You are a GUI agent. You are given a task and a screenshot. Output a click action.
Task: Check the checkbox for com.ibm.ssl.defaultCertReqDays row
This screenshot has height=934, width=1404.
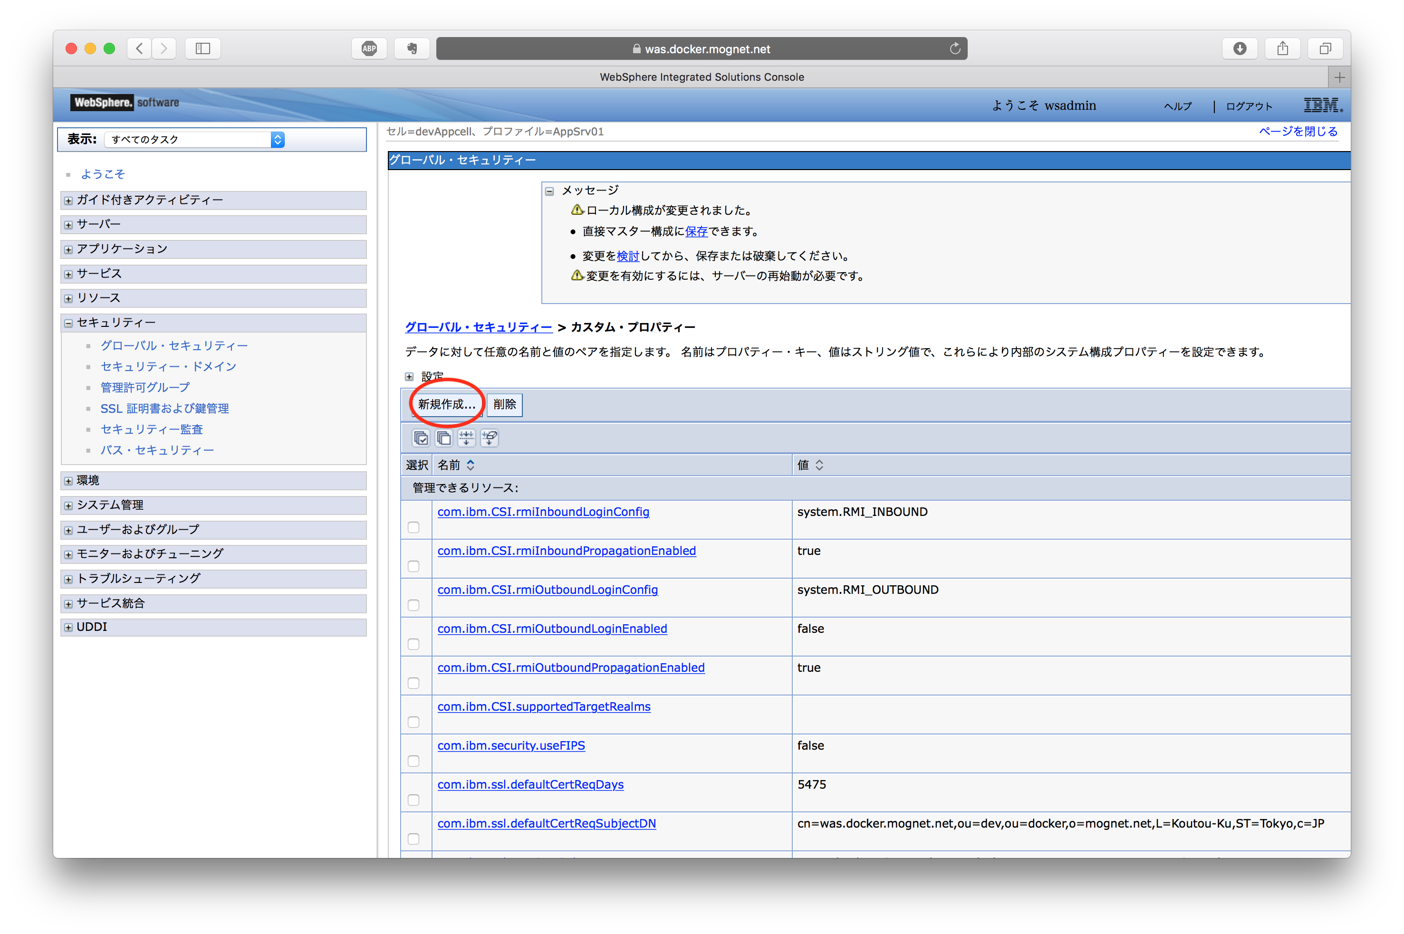coord(414,800)
